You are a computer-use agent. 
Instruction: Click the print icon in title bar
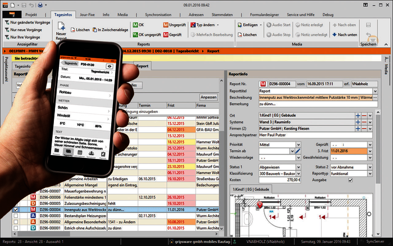point(40,5)
